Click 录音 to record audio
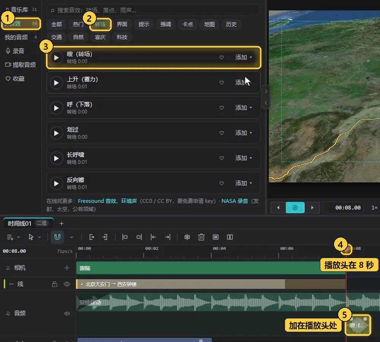Viewport: 380px width, 342px height. coord(15,51)
